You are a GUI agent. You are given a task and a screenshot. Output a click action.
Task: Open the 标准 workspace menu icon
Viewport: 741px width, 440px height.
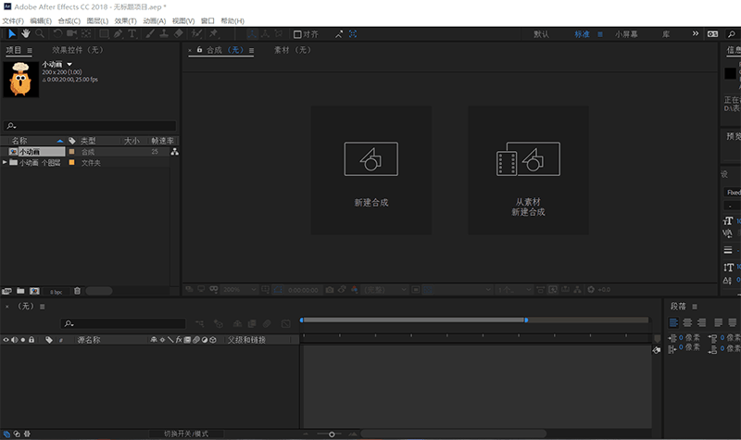(x=600, y=34)
